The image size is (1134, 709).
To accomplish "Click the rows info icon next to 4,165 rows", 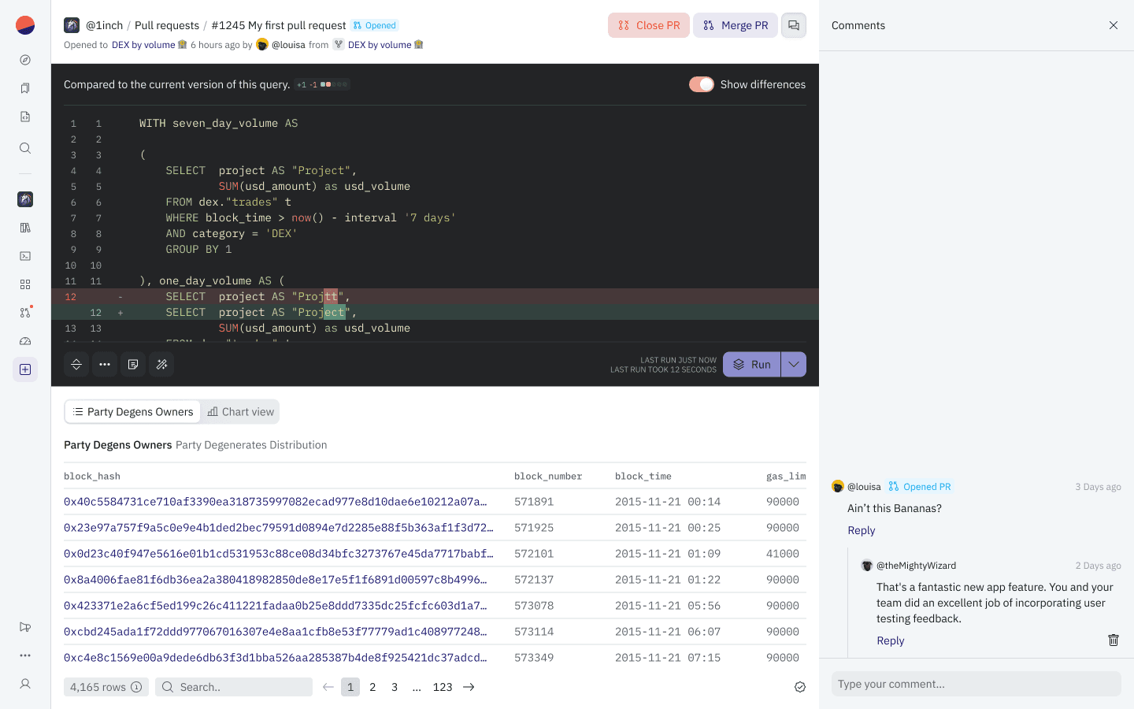I will (136, 687).
